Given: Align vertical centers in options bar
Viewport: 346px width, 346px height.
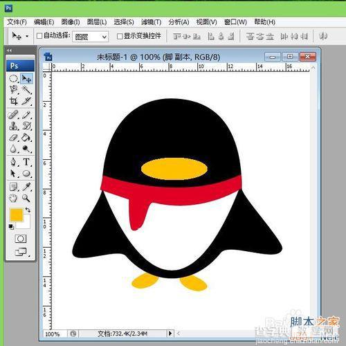Looking at the screenshot, I should [x=187, y=36].
